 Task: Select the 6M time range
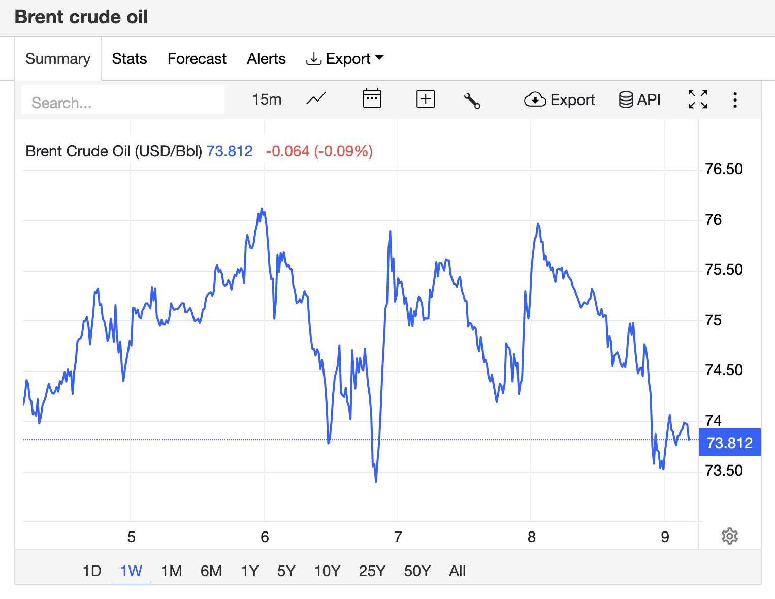[211, 571]
